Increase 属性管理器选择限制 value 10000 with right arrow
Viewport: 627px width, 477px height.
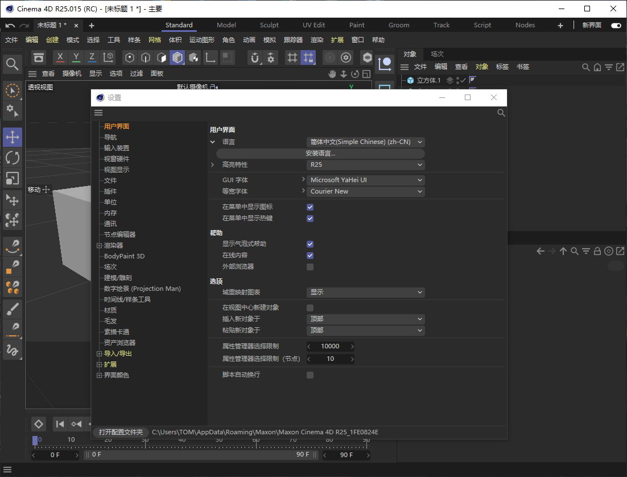352,347
